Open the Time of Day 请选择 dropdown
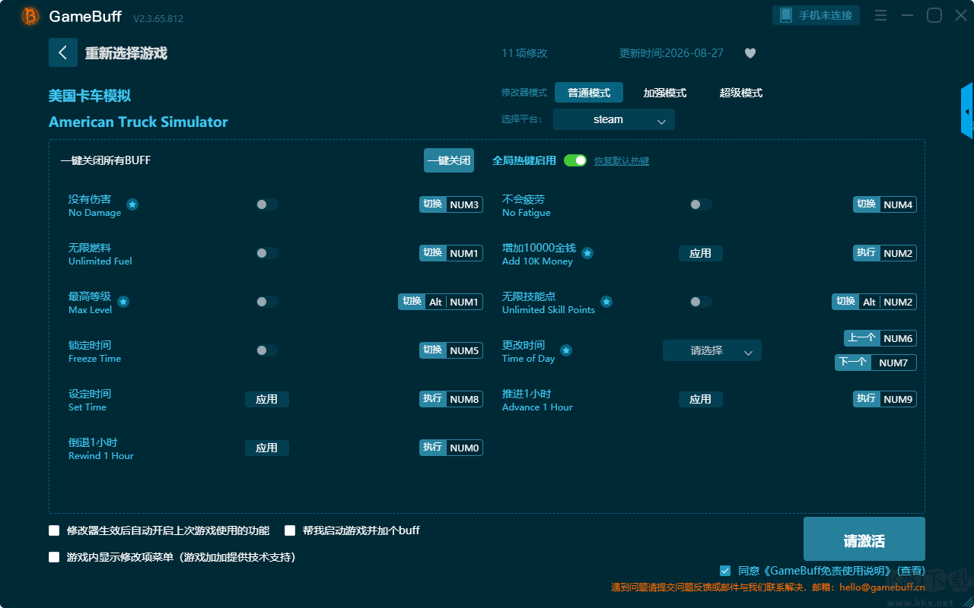 coord(712,350)
